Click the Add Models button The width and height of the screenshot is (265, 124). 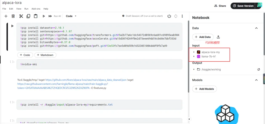pos(204,89)
